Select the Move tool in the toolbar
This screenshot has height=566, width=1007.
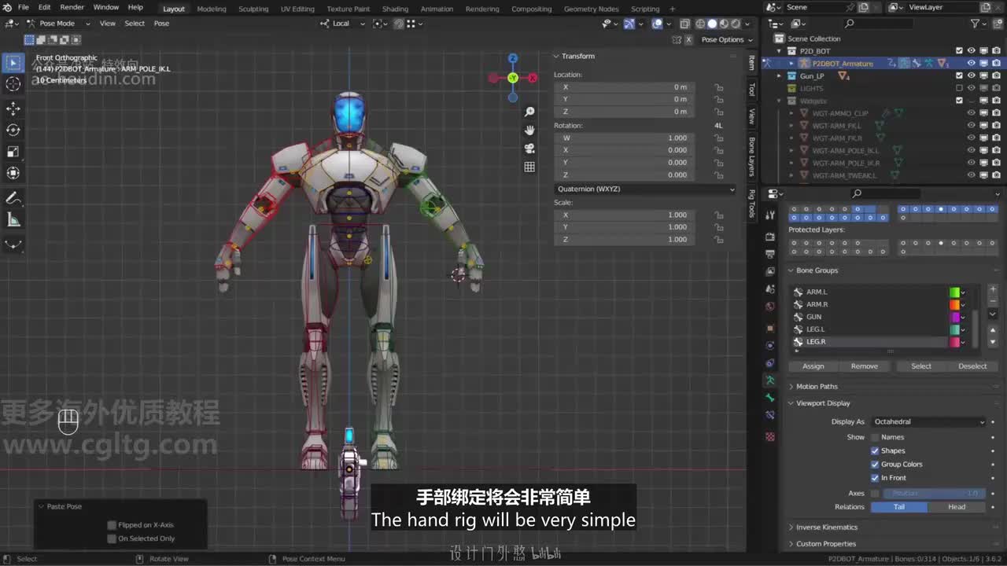(13, 108)
